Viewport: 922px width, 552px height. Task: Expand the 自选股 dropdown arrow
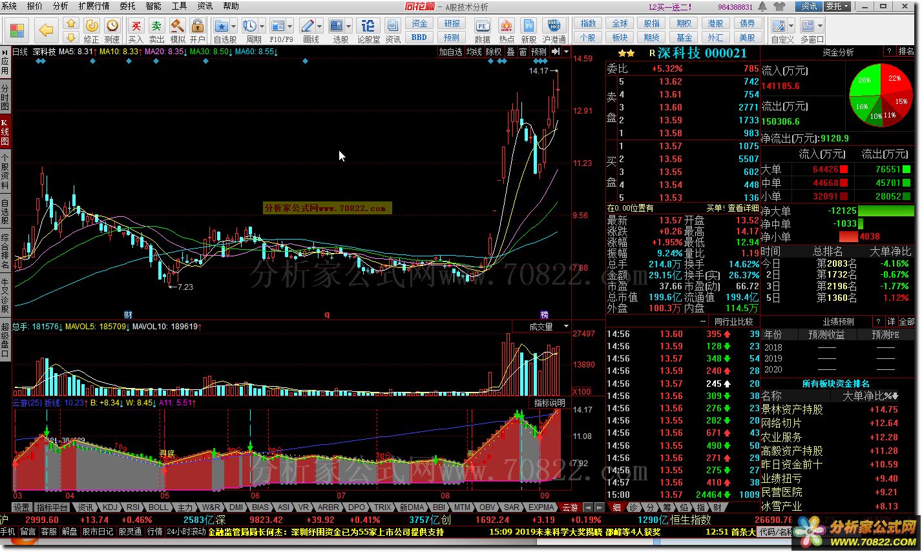[x=233, y=26]
